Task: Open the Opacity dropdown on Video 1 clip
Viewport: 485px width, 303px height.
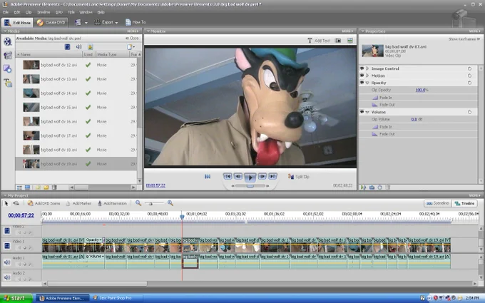Action: pos(93,240)
